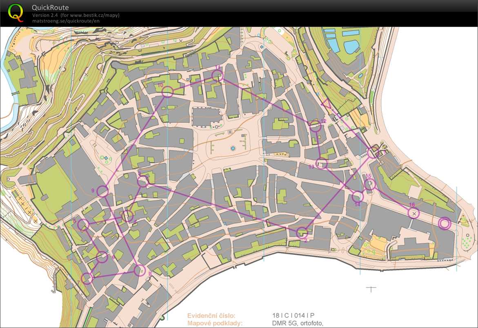Select control 16 with the X mark
The height and width of the screenshot is (328, 478).
414,213
